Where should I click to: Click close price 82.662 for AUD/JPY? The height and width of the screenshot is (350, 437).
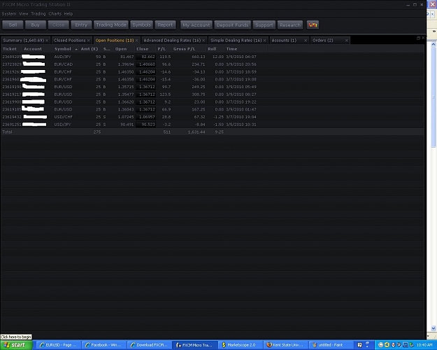145,57
